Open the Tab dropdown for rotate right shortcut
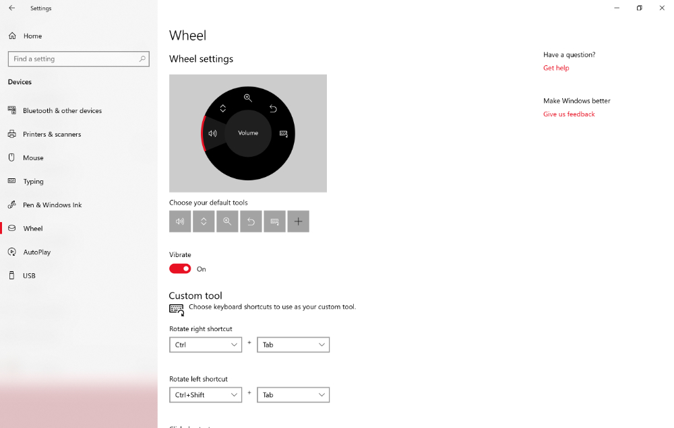 [x=293, y=344]
